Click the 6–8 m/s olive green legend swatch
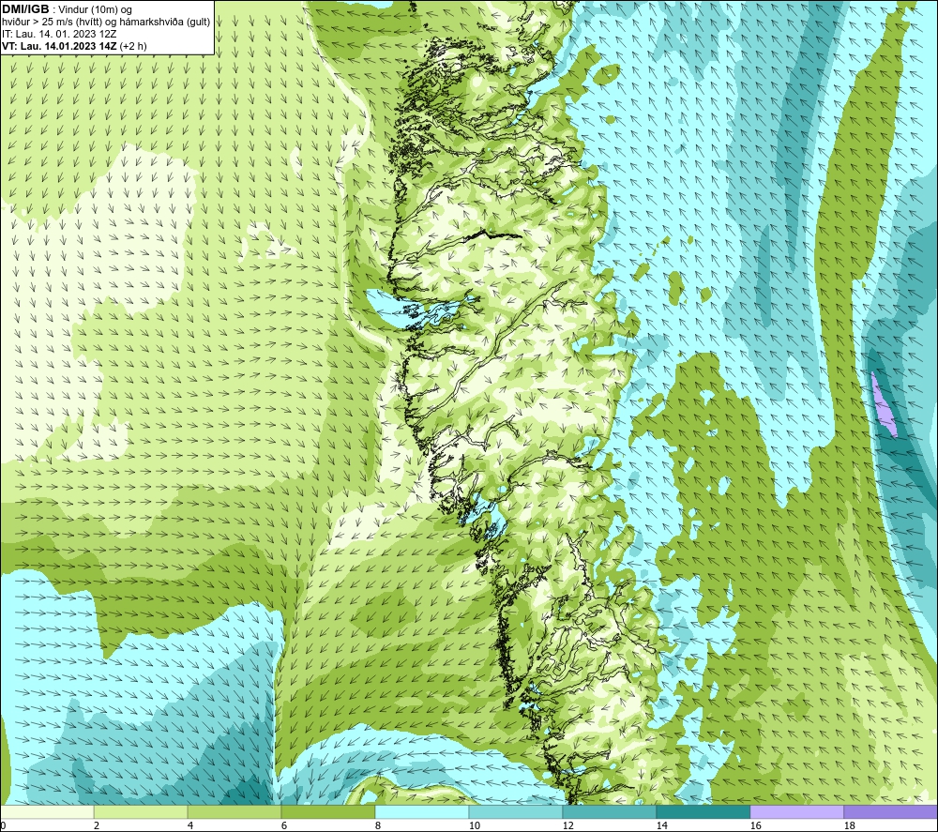This screenshot has width=938, height=832. (x=327, y=811)
